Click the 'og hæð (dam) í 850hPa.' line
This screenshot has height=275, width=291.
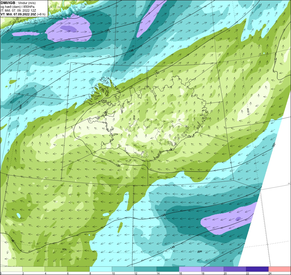coord(18,7)
